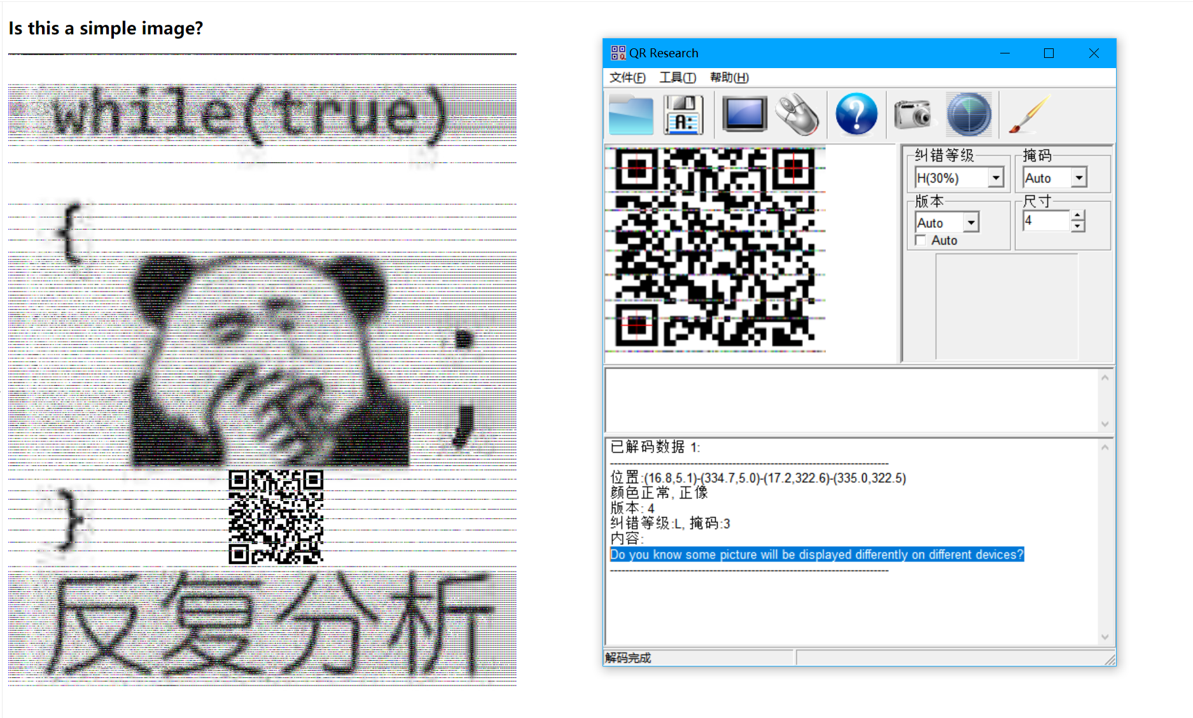
Task: Expand the 纠错等级 H(30%) dropdown
Action: pyautogui.click(x=996, y=178)
